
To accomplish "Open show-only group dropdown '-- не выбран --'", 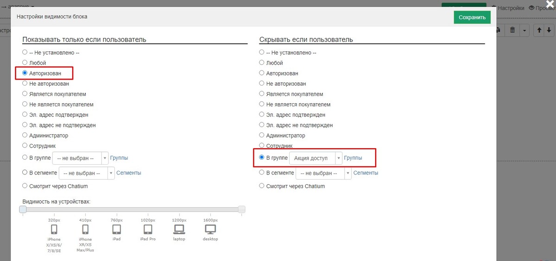I will pyautogui.click(x=80, y=158).
